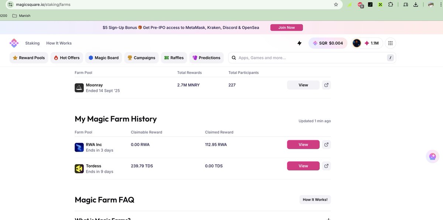Select the Magic Board tab

point(104,58)
